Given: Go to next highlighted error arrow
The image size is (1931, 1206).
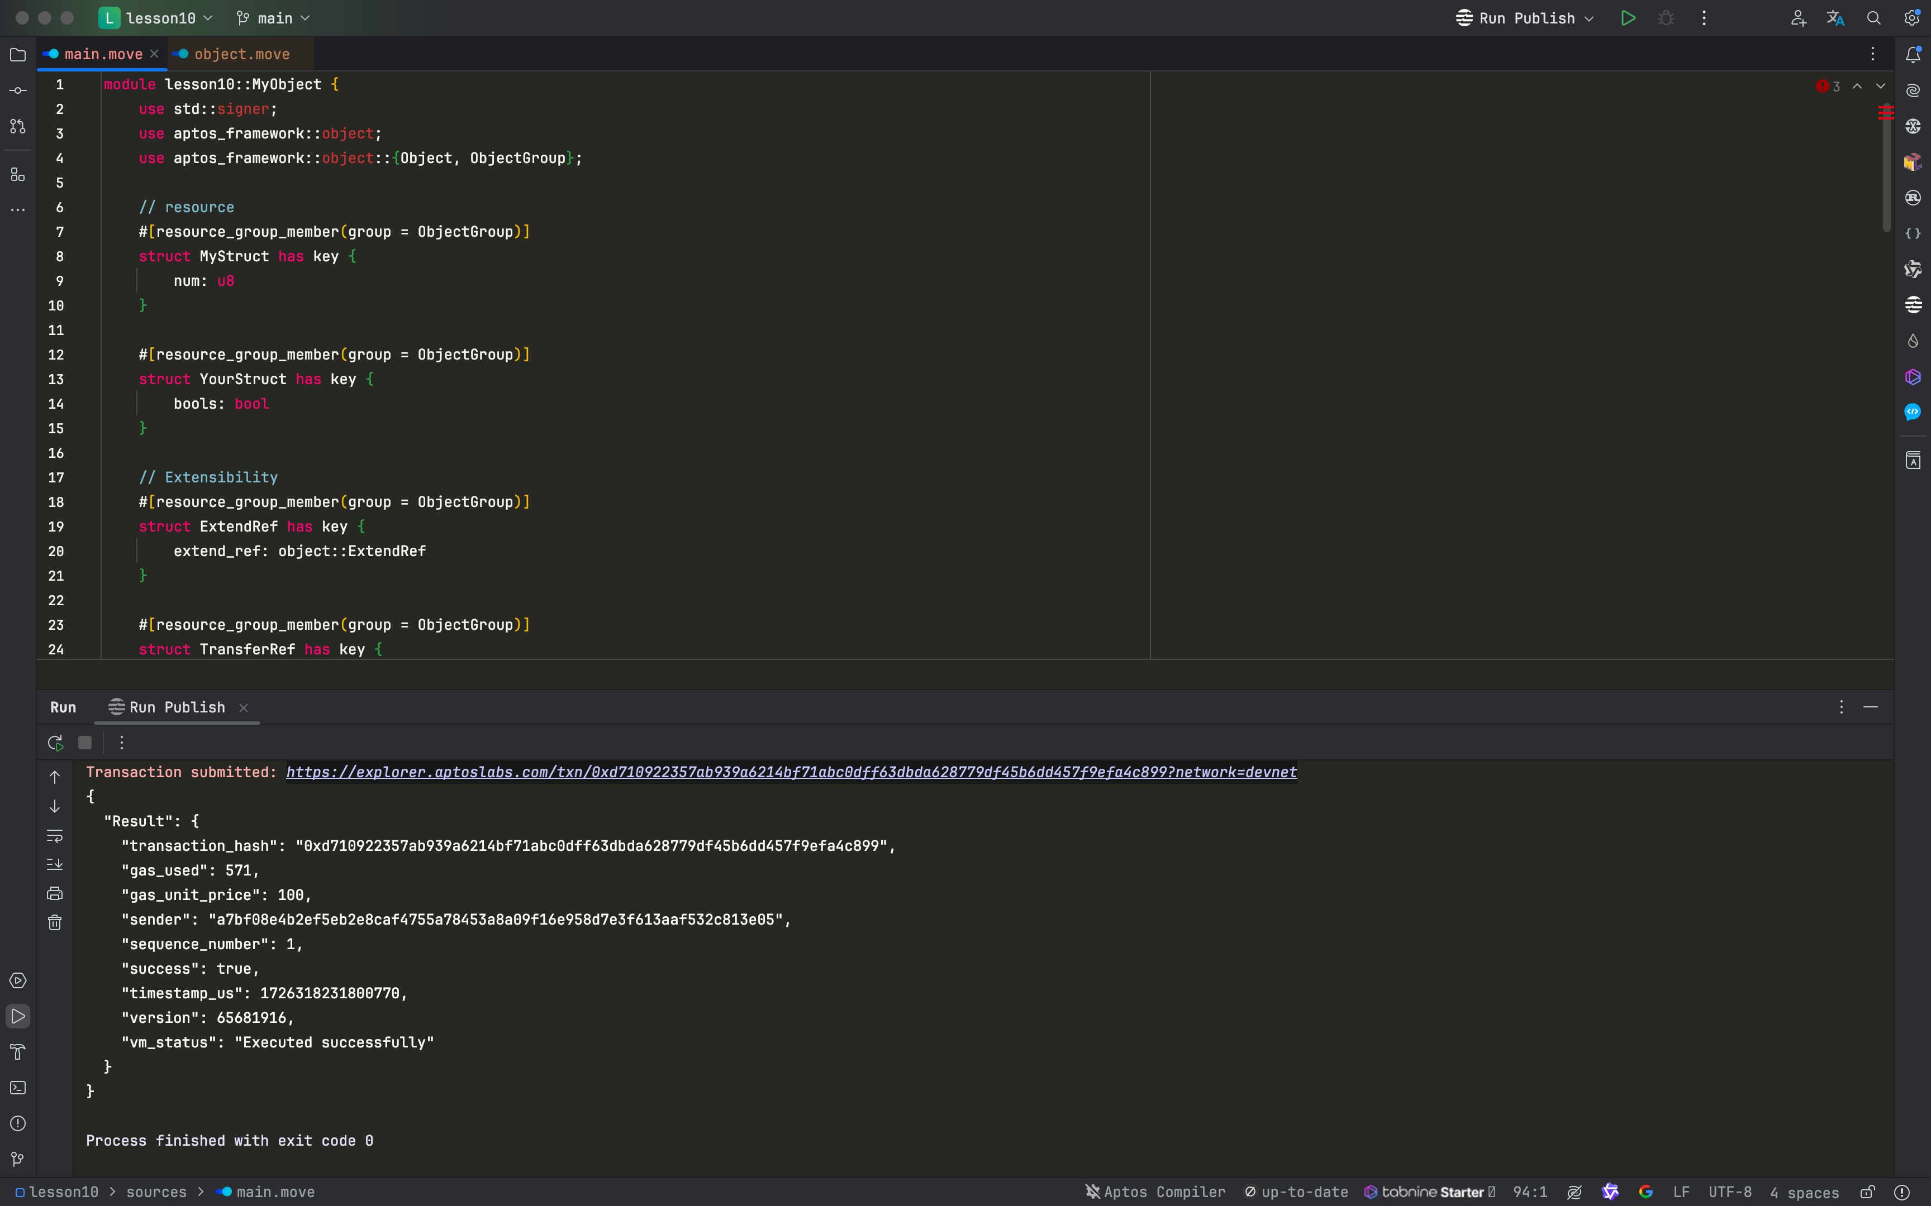Looking at the screenshot, I should [1881, 86].
